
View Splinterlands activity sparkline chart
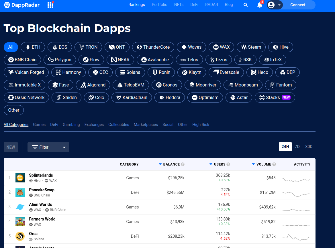296,180
